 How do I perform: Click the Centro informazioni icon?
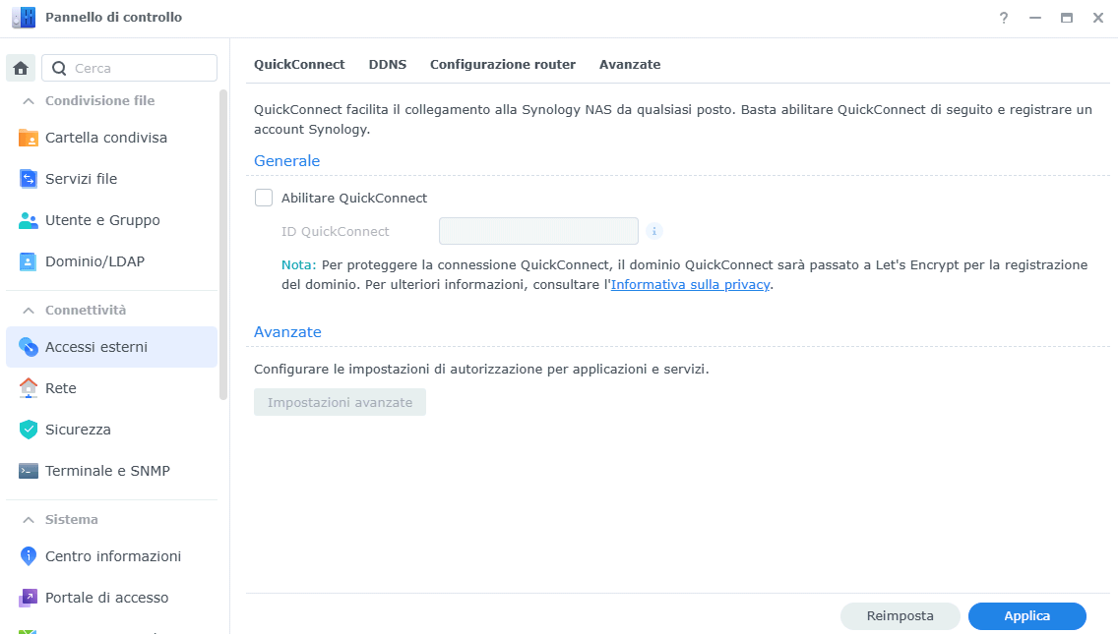tap(28, 556)
